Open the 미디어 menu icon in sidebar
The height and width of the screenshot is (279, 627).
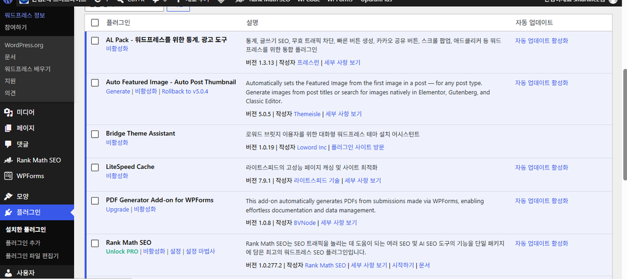coord(8,113)
